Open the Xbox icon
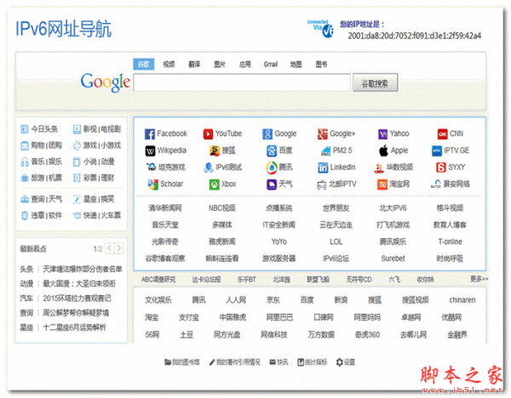Viewport: 511px width, 398px height. tap(214, 185)
